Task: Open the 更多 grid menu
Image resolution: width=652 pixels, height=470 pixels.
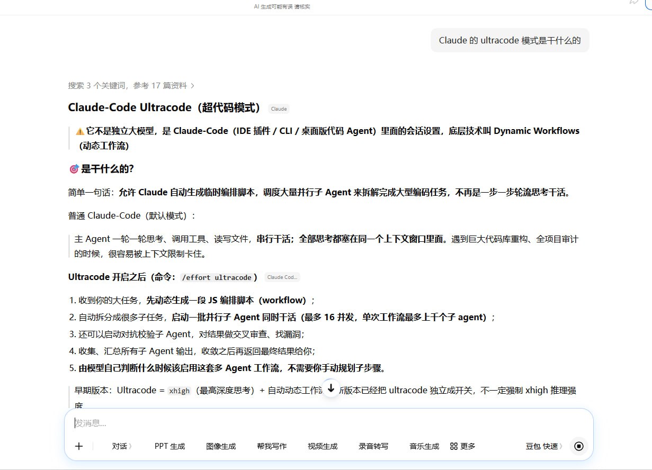Action: point(462,446)
